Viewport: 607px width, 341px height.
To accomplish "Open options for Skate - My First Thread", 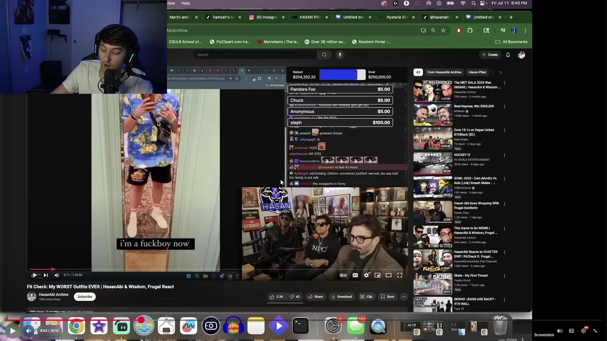I will [504, 276].
